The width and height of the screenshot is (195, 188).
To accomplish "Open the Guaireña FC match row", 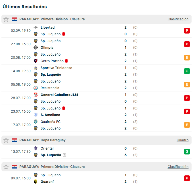I will click(96, 125).
